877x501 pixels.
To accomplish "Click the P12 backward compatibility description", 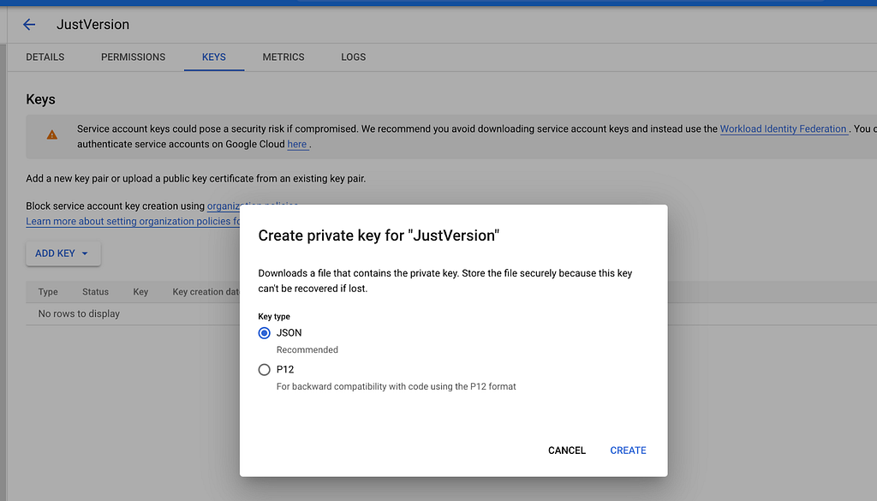I will [x=396, y=386].
